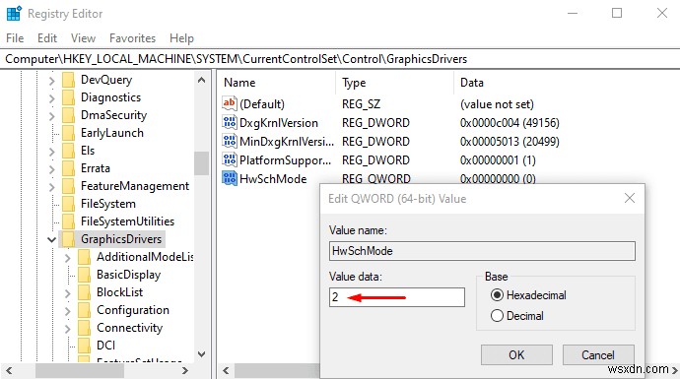Screen dimensions: 680x379
Task: Expand the Diagnostics tree node
Action: pyautogui.click(x=52, y=98)
